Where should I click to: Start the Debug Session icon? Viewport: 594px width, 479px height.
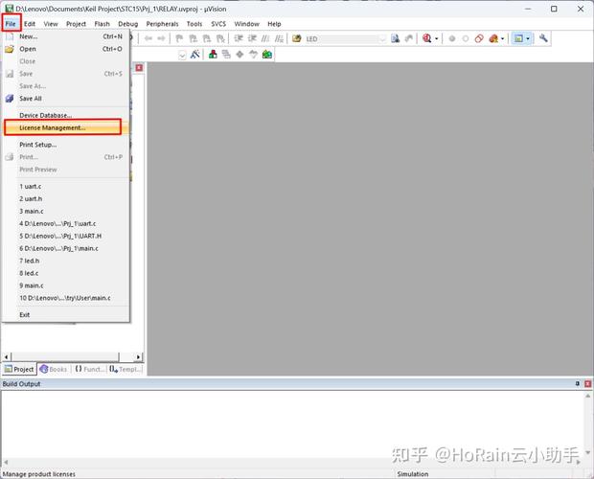pos(427,38)
